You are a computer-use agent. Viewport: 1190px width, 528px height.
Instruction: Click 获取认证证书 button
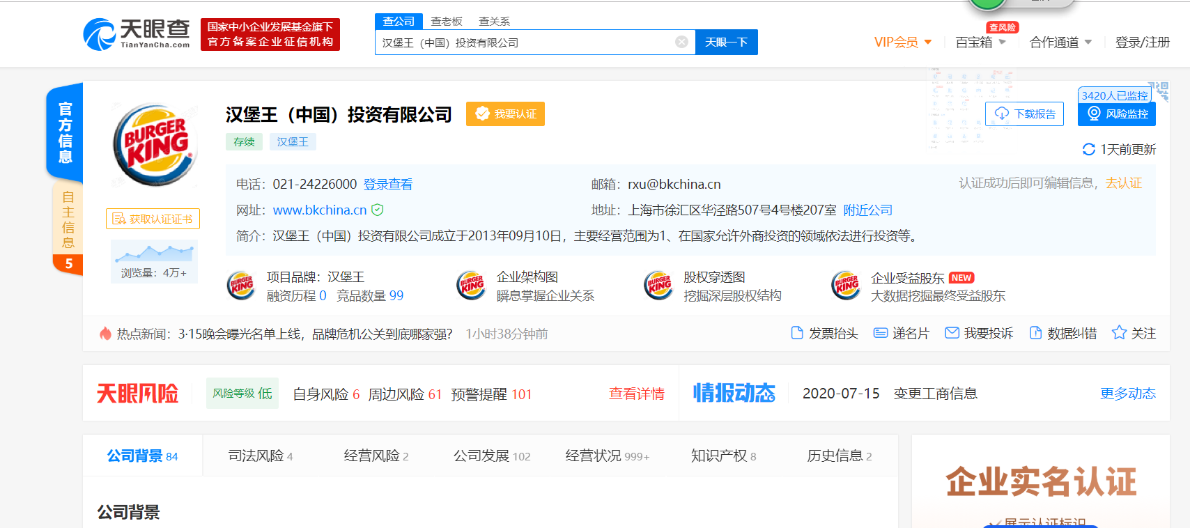coord(153,219)
